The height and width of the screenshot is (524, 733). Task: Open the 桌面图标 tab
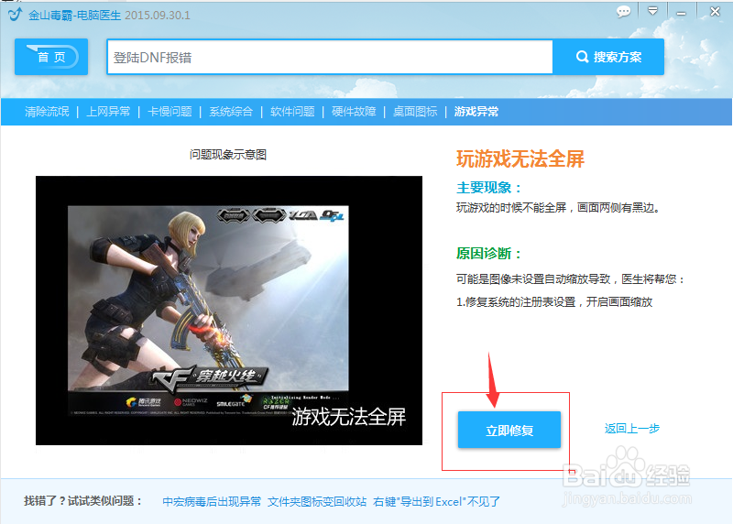click(415, 112)
